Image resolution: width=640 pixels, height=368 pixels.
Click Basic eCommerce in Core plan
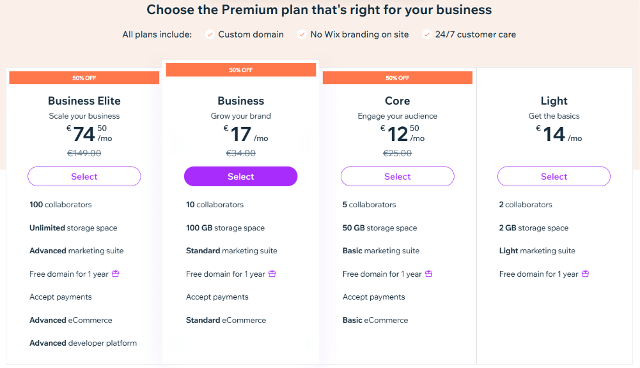[x=375, y=320]
